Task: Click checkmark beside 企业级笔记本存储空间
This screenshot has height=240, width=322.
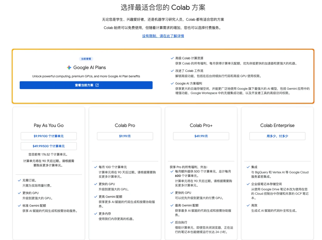Action: [x=248, y=184]
